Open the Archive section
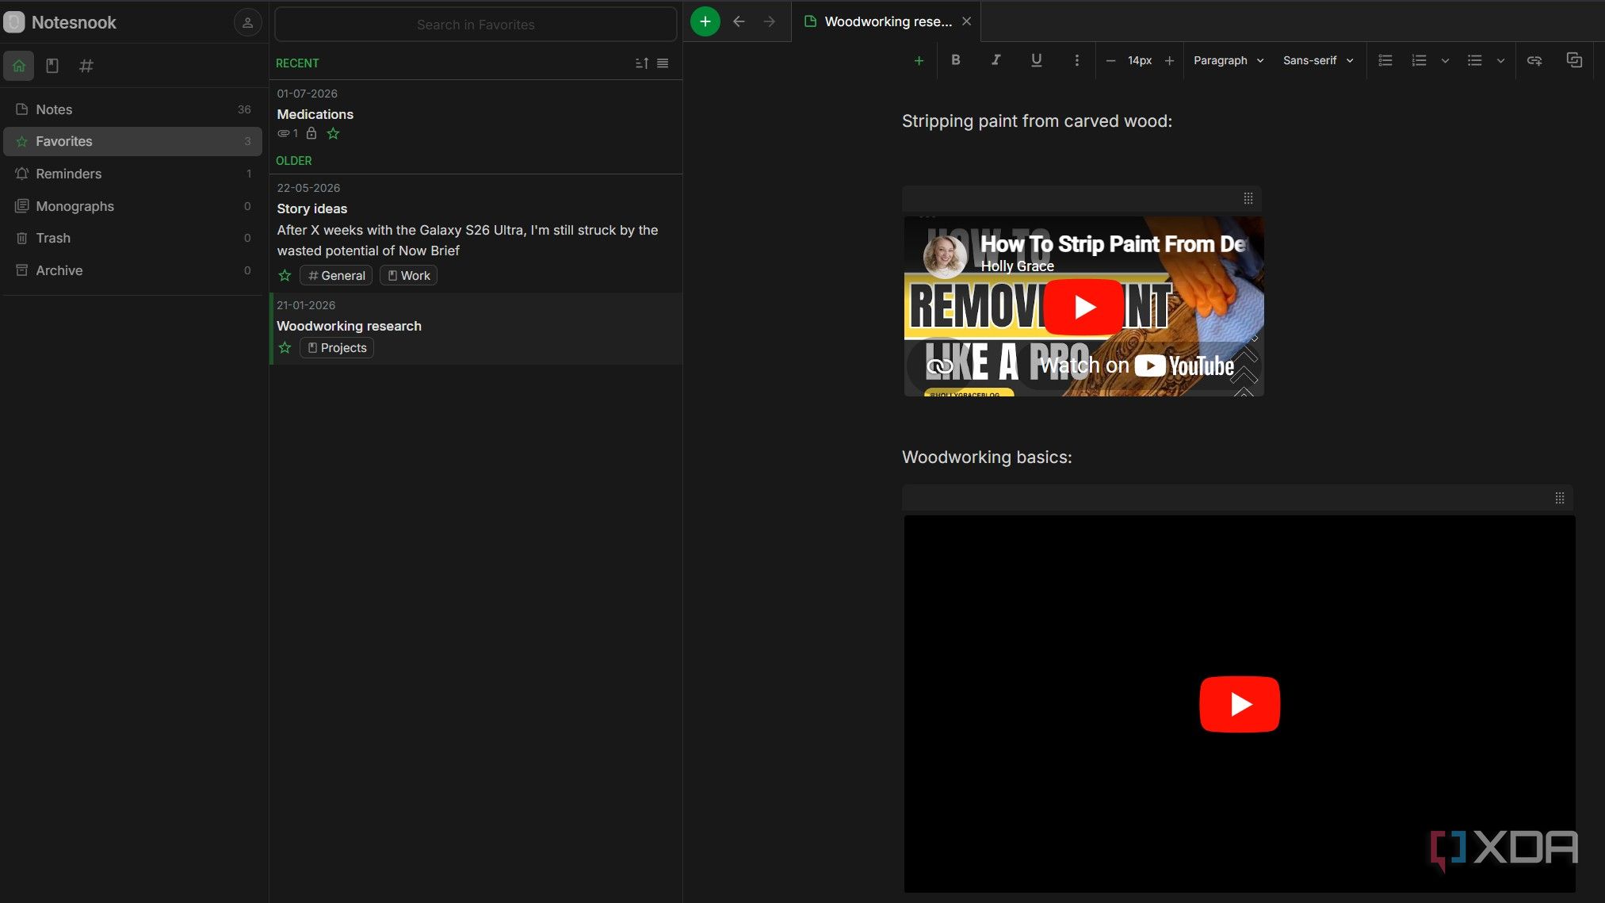Viewport: 1605px width, 903px height. click(x=132, y=270)
